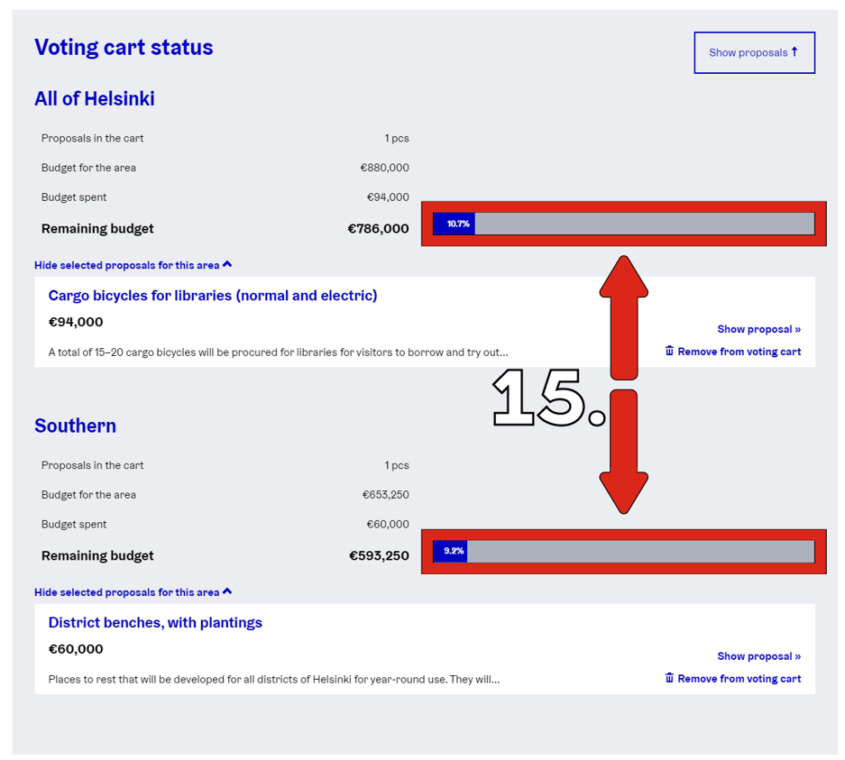This screenshot has width=845, height=760.
Task: Collapse All of Helsinki proposals via chevron icon
Action: point(227,265)
